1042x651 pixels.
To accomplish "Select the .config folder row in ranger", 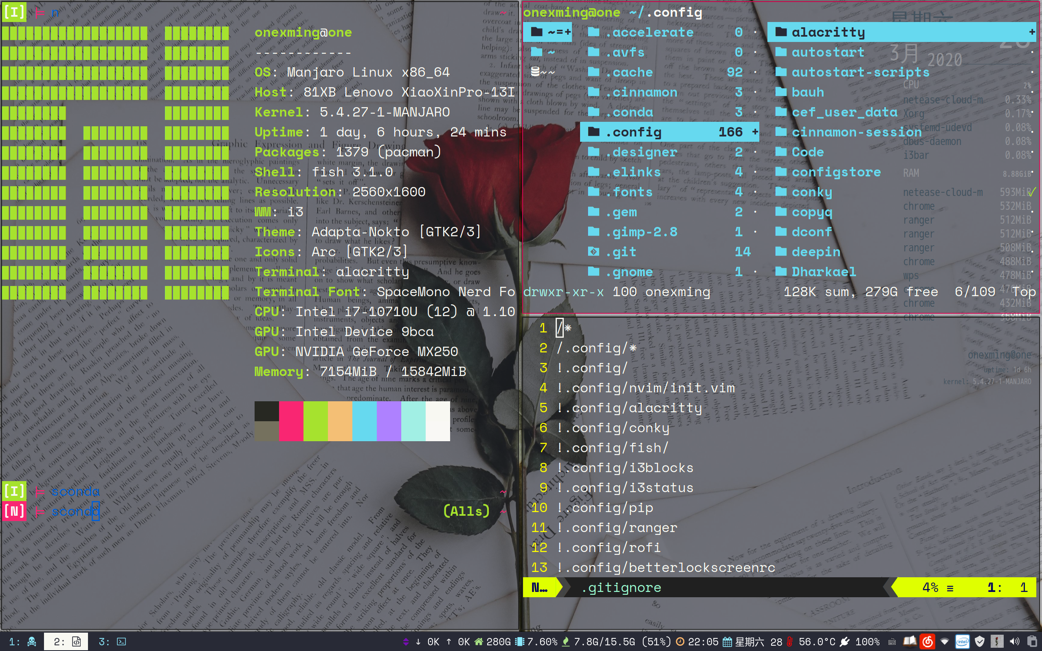I will 669,132.
